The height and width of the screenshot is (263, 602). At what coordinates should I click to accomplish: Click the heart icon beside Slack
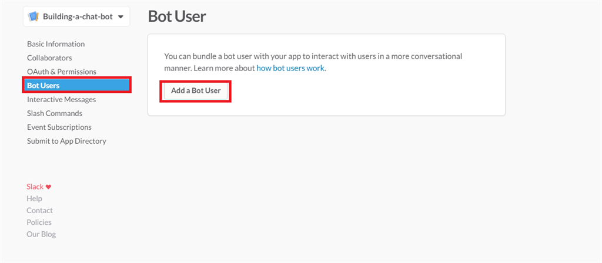click(49, 187)
